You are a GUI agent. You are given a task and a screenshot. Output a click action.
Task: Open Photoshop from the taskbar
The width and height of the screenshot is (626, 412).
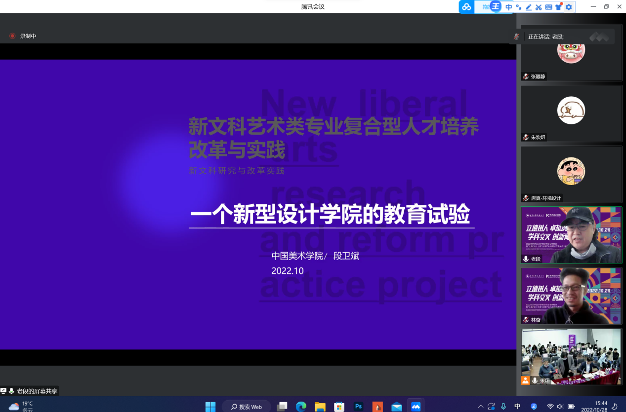click(x=359, y=407)
